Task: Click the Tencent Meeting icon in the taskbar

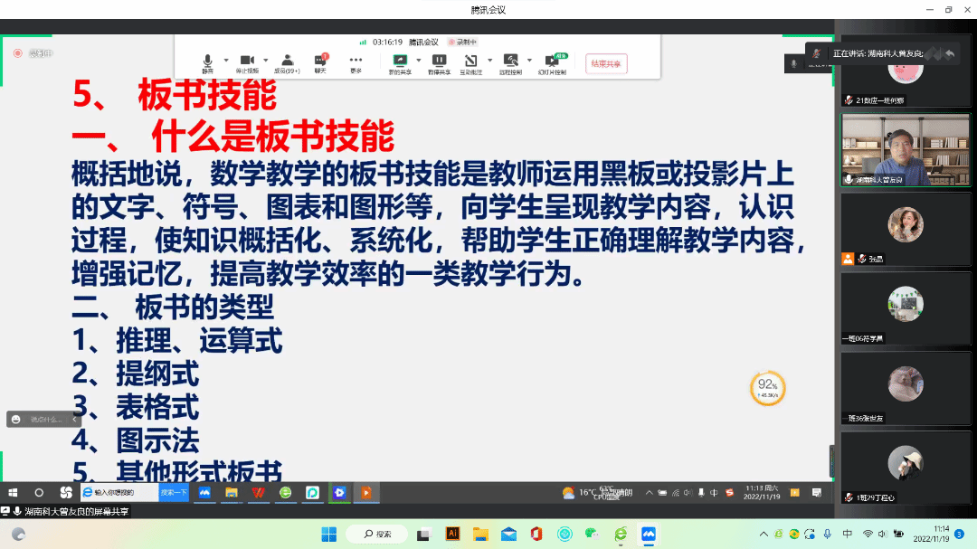Action: (x=648, y=534)
